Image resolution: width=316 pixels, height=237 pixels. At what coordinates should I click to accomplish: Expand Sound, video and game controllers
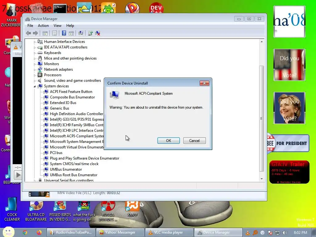click(x=35, y=81)
